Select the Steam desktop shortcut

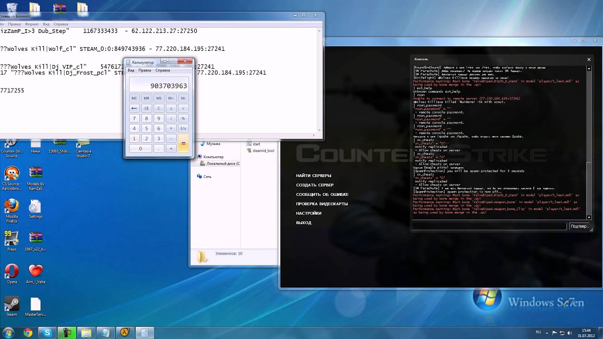[x=11, y=307]
